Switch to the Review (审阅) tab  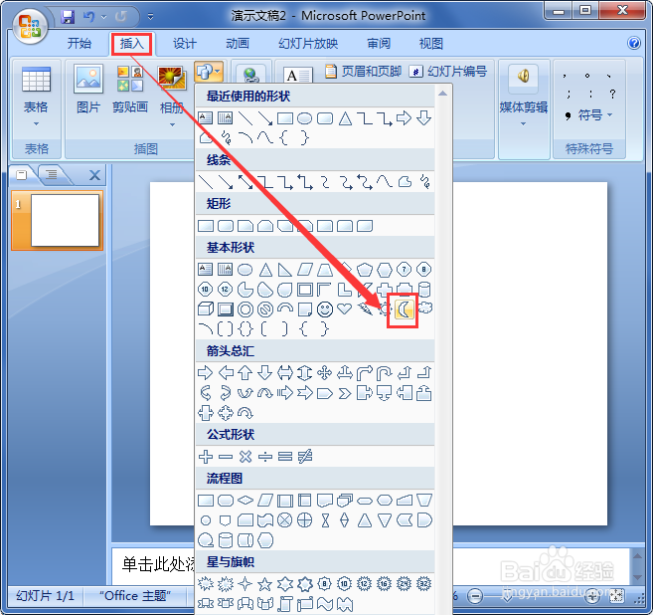[x=379, y=44]
